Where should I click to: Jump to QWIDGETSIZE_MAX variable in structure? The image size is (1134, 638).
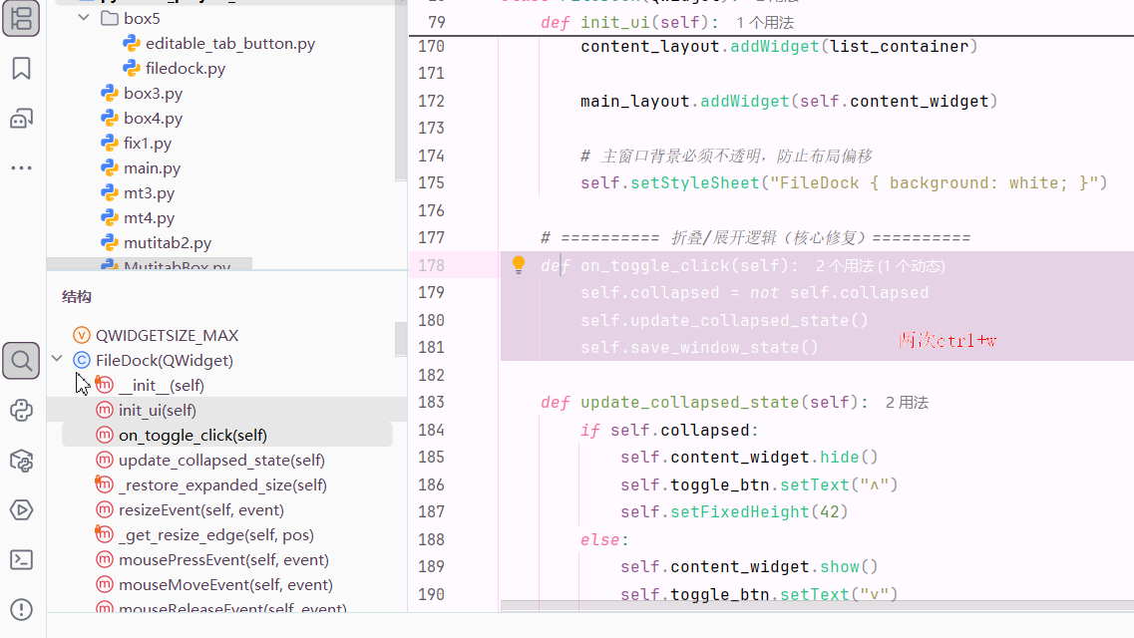pos(168,335)
